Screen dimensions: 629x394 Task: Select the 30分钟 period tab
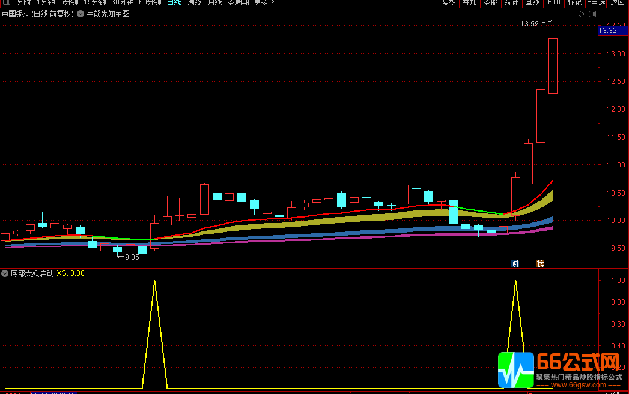(x=123, y=2)
